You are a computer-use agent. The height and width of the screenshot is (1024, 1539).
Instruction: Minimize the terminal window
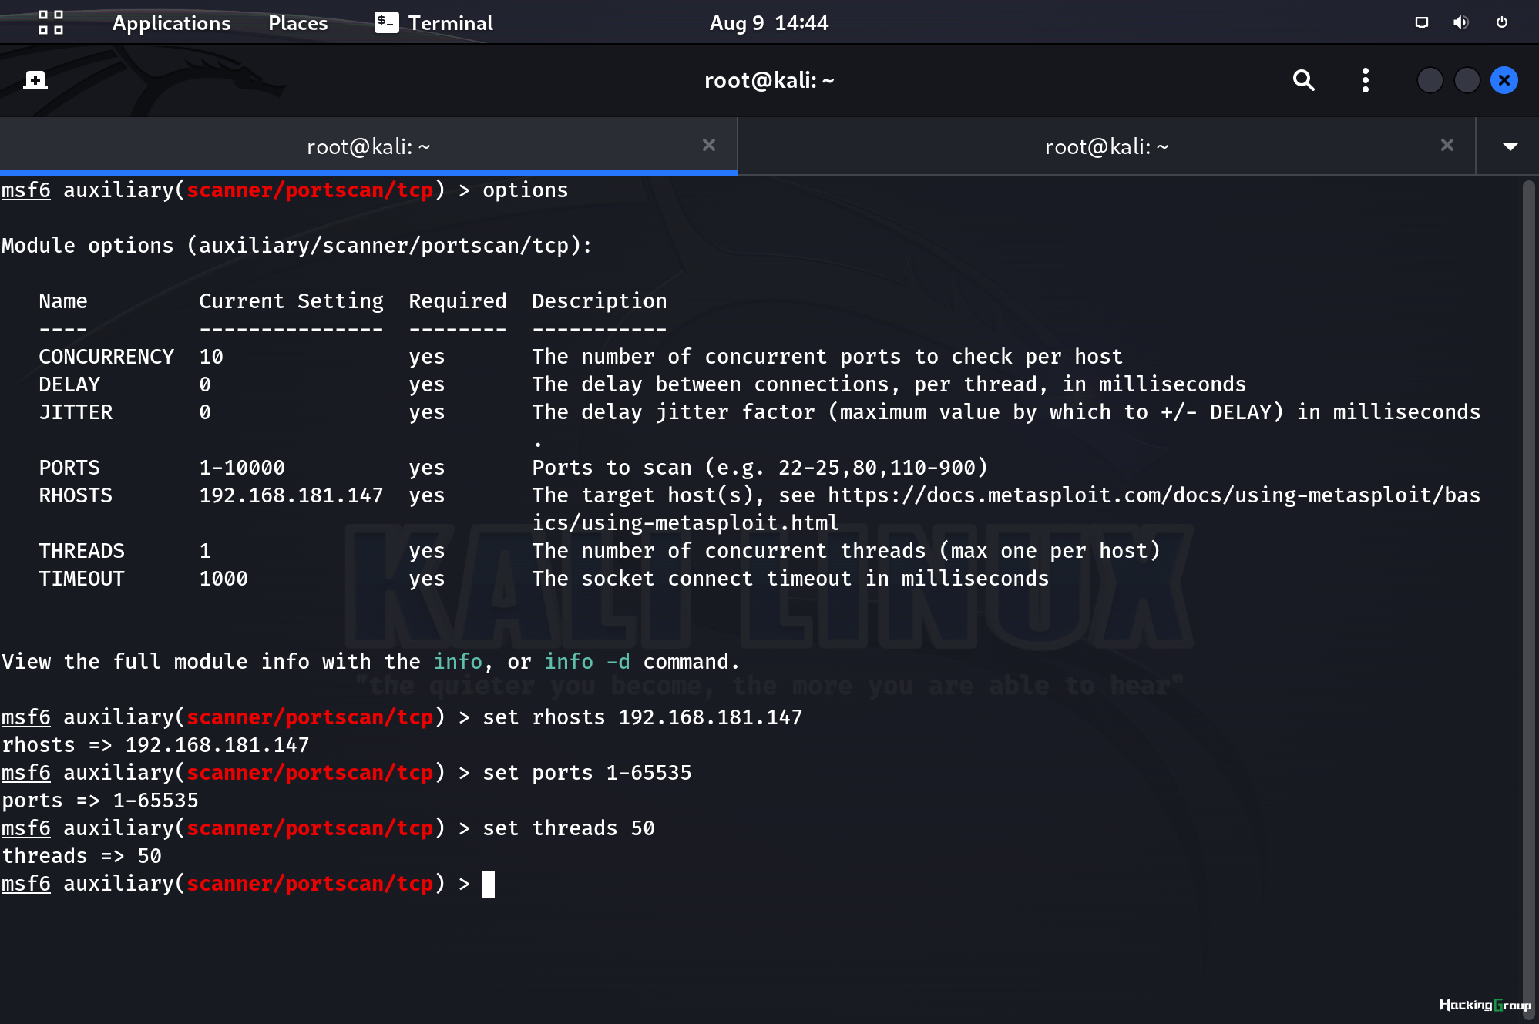tap(1430, 80)
